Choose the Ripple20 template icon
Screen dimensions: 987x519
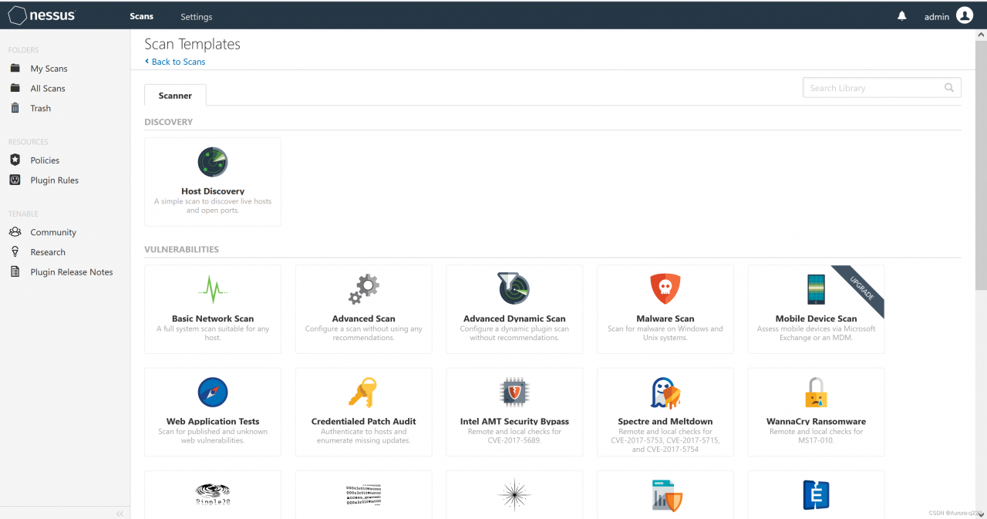point(213,494)
